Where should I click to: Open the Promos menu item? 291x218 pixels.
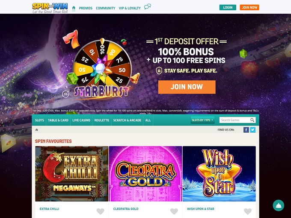[x=86, y=8]
